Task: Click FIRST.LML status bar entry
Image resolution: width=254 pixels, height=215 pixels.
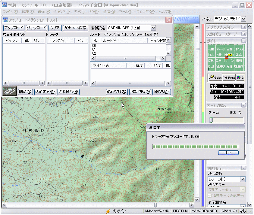Action: click(181, 211)
